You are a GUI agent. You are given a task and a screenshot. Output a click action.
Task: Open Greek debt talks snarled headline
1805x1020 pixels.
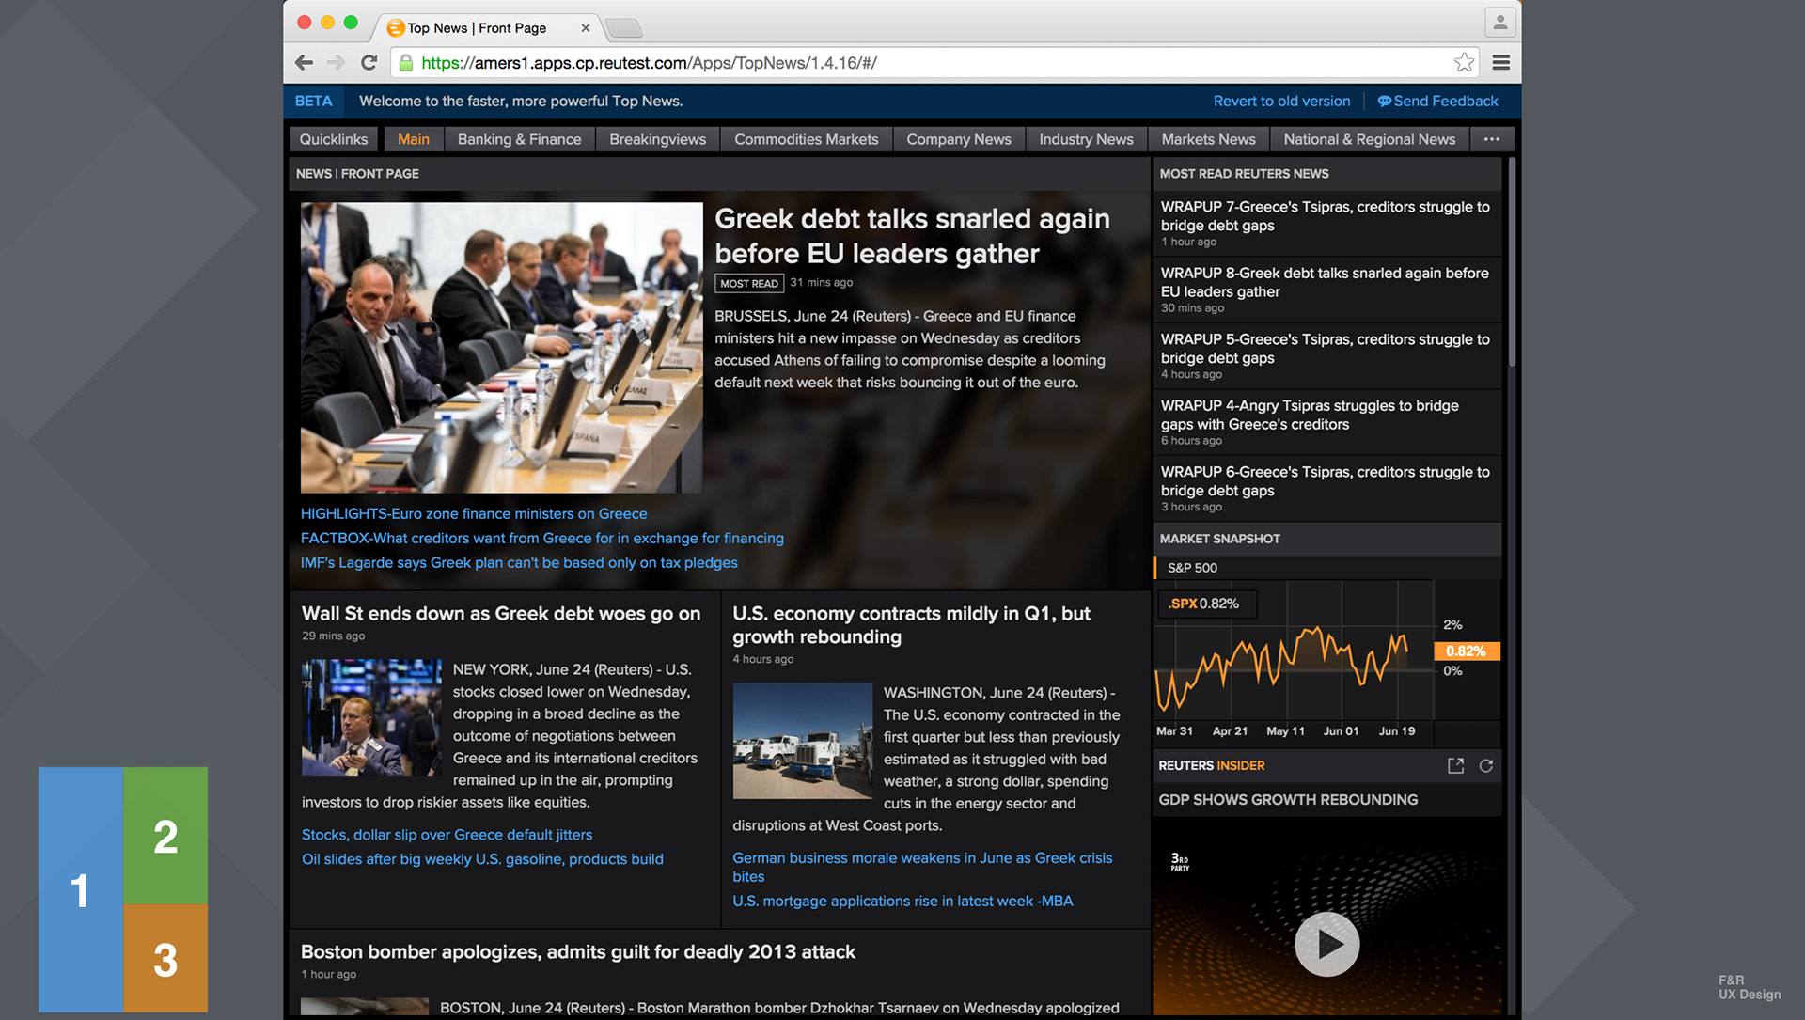(912, 236)
